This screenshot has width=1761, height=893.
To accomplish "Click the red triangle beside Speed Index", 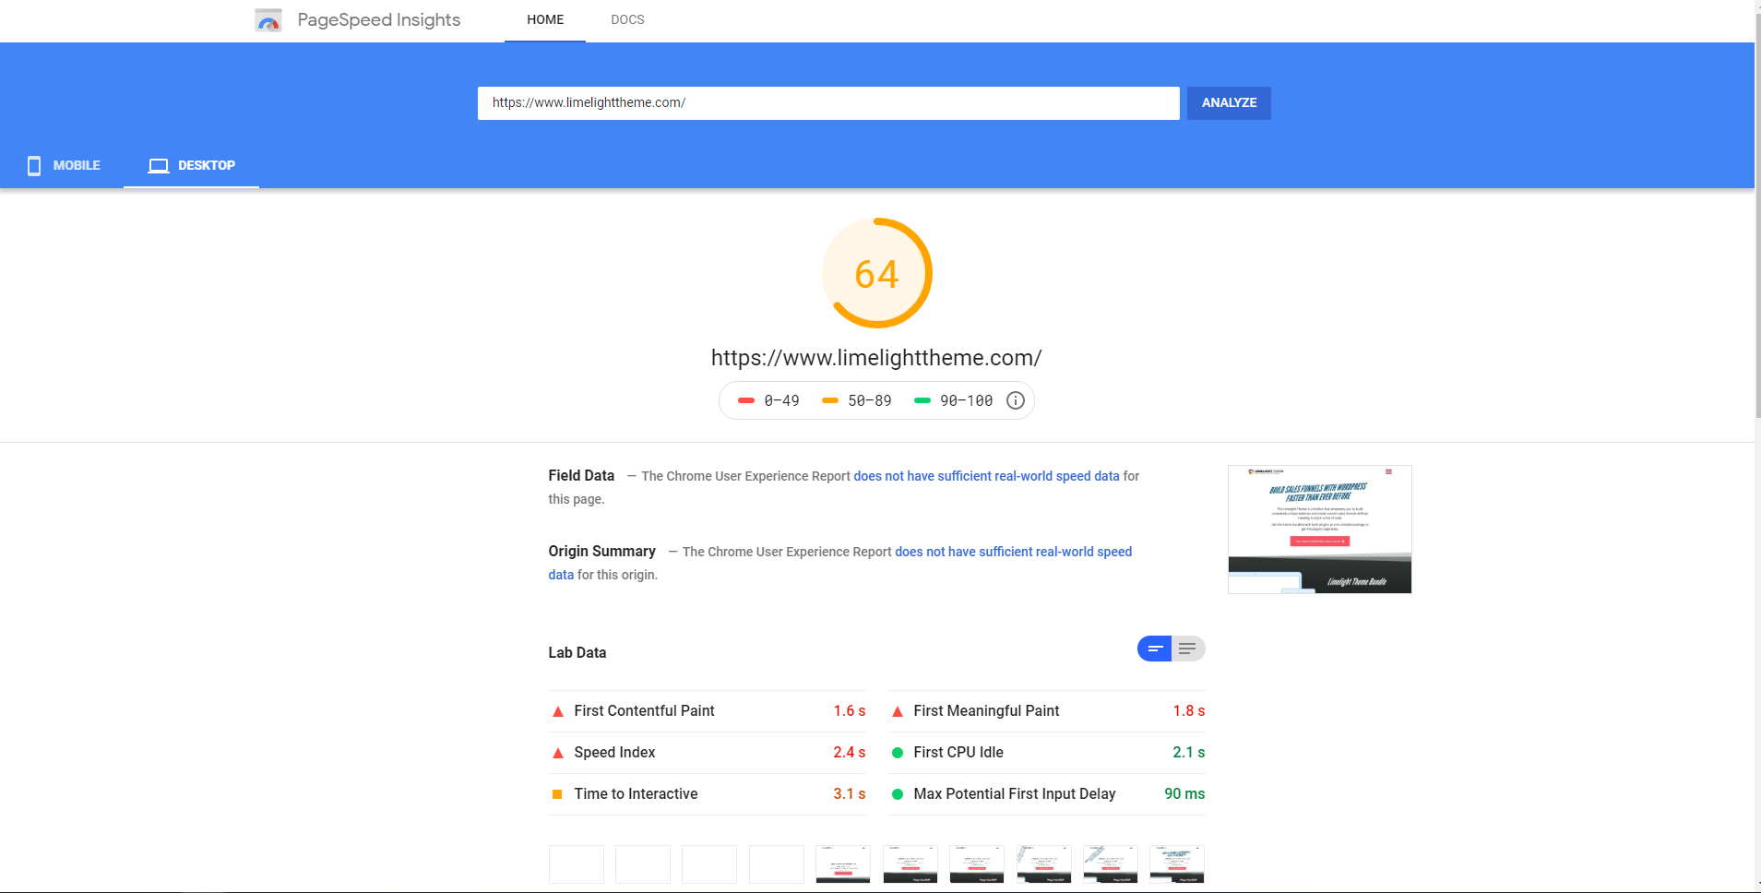I will [x=558, y=753].
